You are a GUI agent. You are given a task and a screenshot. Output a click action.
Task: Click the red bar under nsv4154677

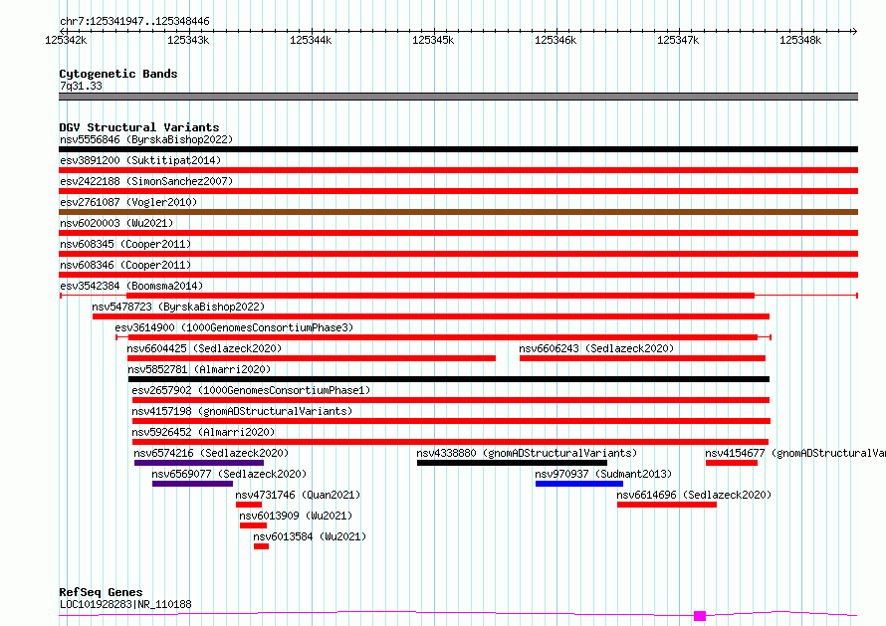pos(732,464)
